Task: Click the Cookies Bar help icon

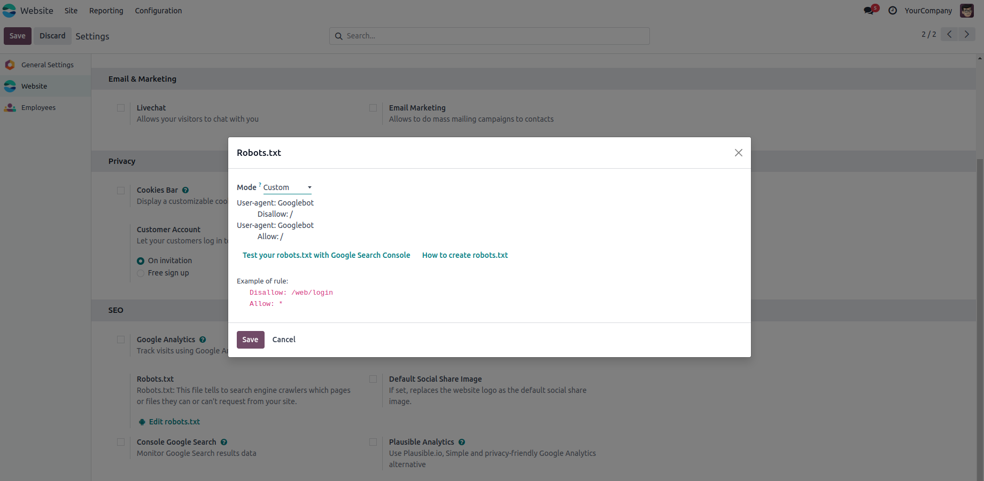Action: (185, 190)
